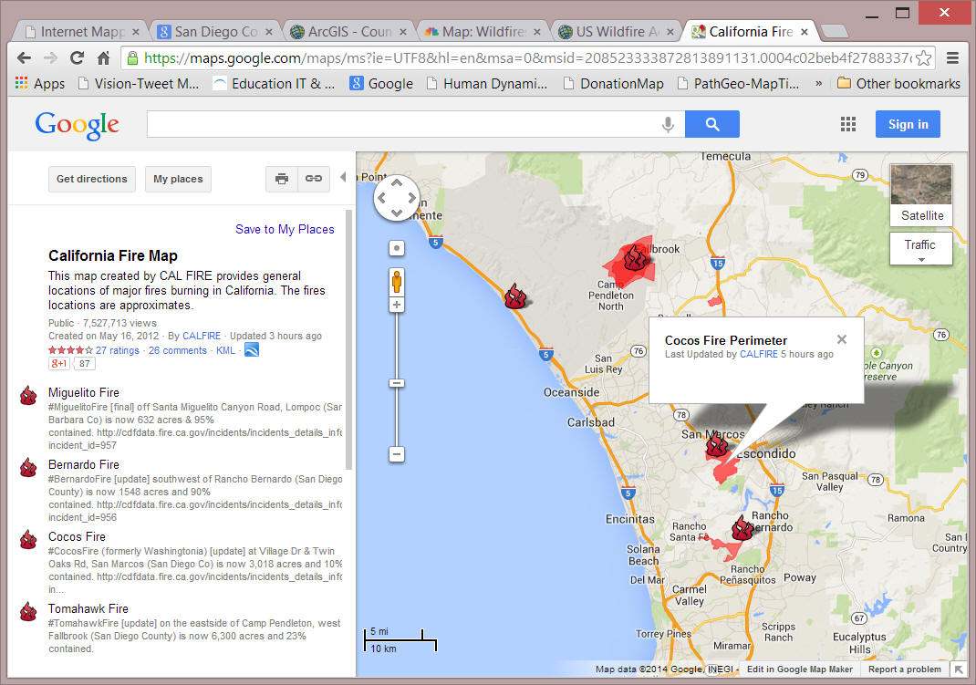Select Cocos Fire in the list
This screenshot has height=685, width=976.
click(77, 536)
